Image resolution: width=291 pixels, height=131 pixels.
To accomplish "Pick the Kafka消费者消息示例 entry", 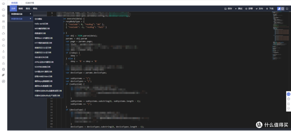I will coord(48,91).
